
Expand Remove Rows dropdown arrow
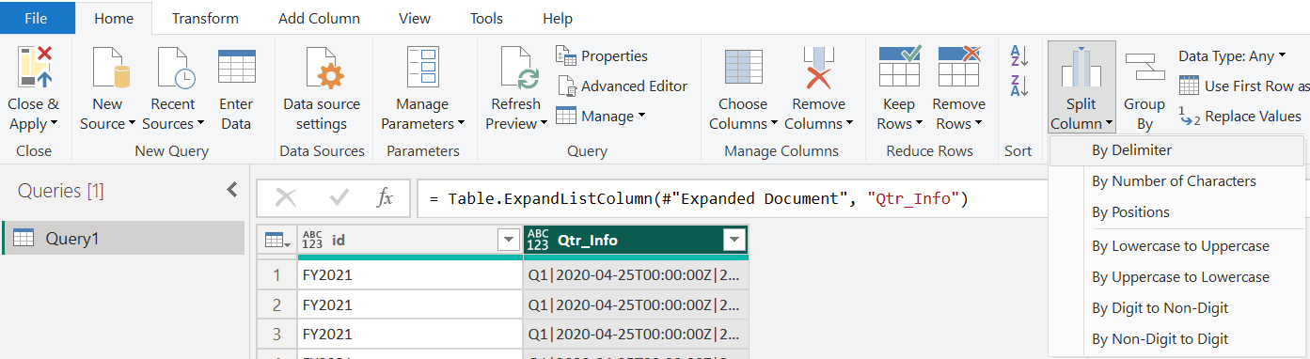(978, 124)
